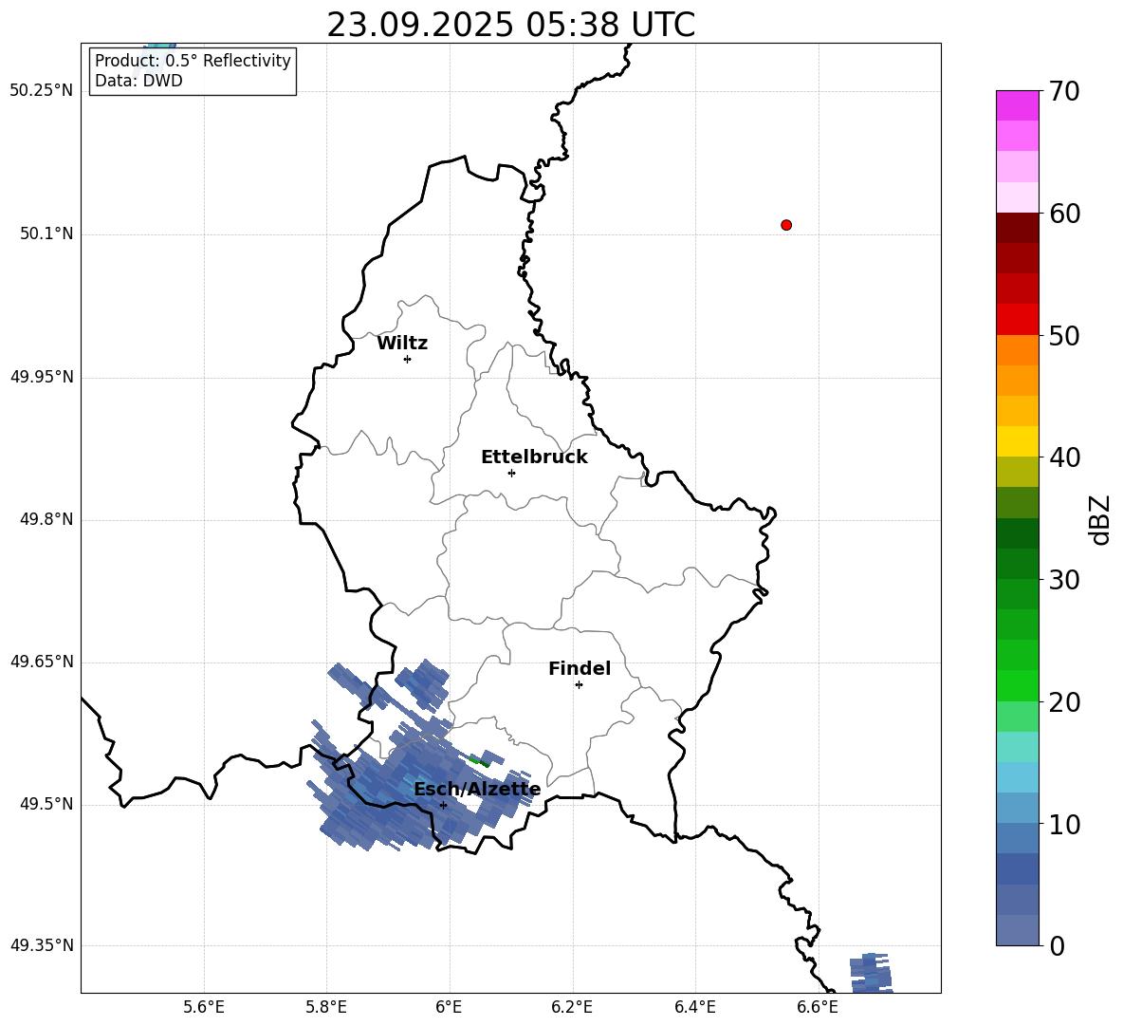Click the title '23.09.2025 05:38 UTC'
The height and width of the screenshot is (1026, 1123).
(510, 25)
